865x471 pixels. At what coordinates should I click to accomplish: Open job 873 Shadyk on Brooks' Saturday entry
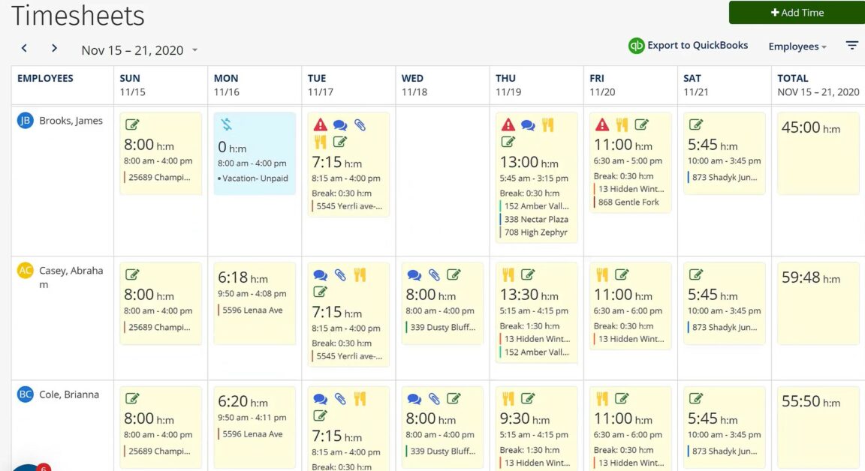tap(724, 178)
